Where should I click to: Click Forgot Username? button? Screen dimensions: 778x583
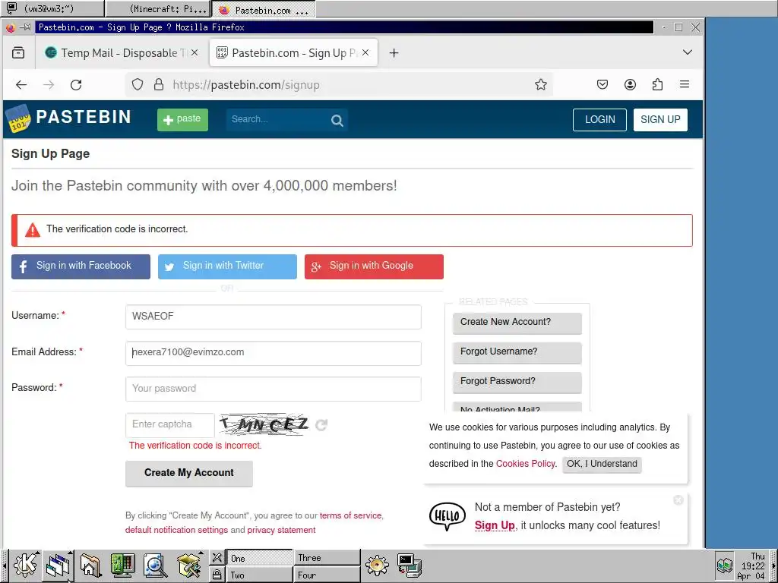[x=517, y=352]
